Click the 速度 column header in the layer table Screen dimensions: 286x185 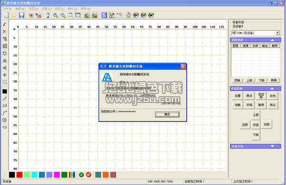(x=246, y=46)
